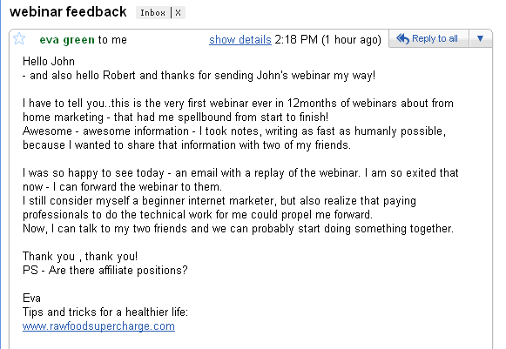Viewport: 506px width, 349px height.
Task: Click the Reply to all button text
Action: click(435, 38)
